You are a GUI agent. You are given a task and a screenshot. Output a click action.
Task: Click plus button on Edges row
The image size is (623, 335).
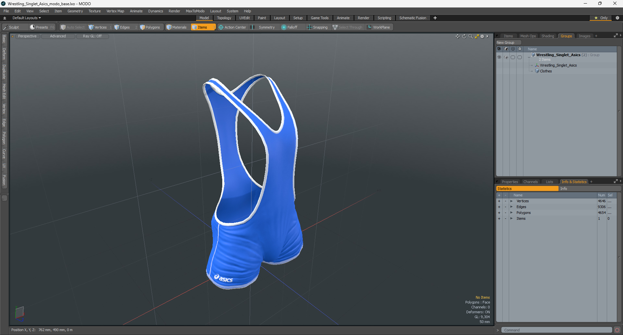[499, 207]
